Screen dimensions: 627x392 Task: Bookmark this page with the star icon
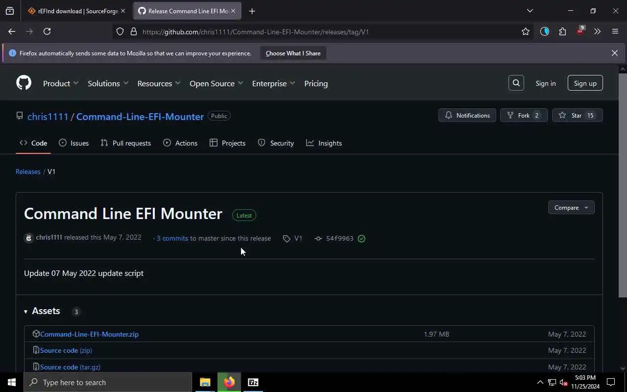526,31
